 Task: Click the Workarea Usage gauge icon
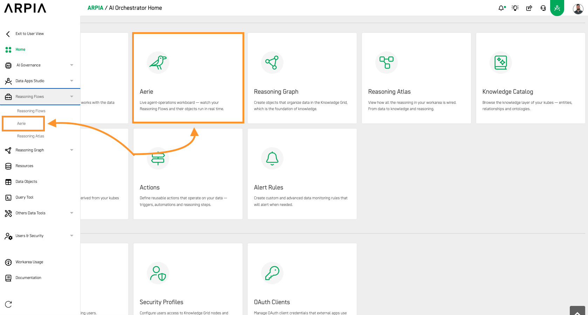[8, 262]
